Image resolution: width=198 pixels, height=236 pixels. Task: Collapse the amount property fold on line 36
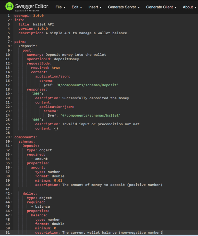tap(12, 167)
